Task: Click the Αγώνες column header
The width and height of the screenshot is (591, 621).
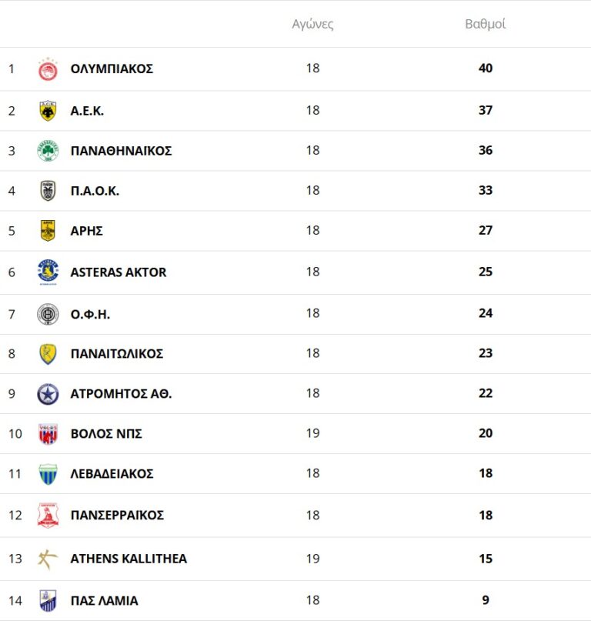Action: [312, 24]
